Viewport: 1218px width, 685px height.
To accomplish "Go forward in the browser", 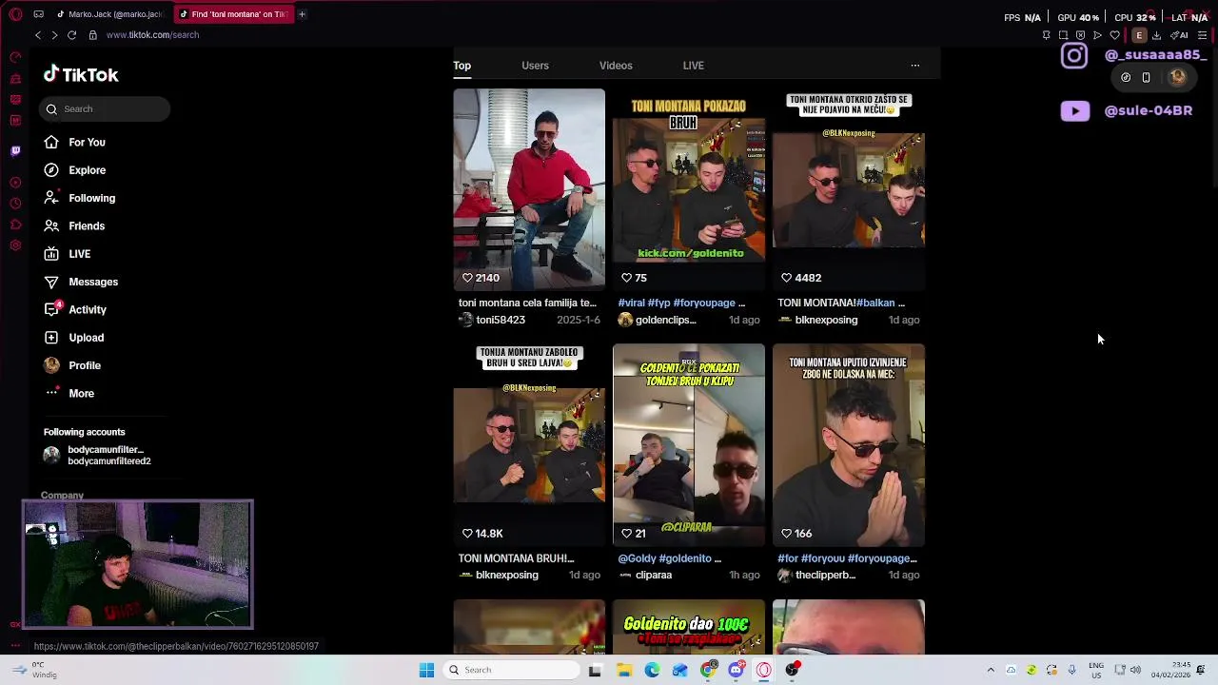I will pos(54,35).
